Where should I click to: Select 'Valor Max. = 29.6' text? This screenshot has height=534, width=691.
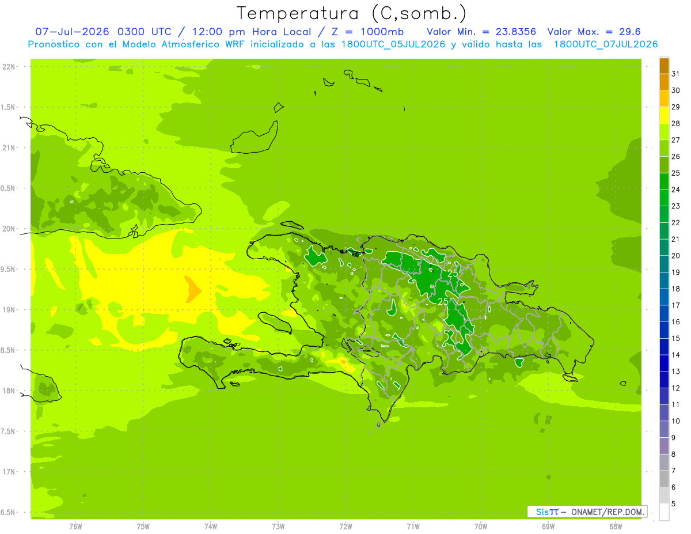point(594,32)
